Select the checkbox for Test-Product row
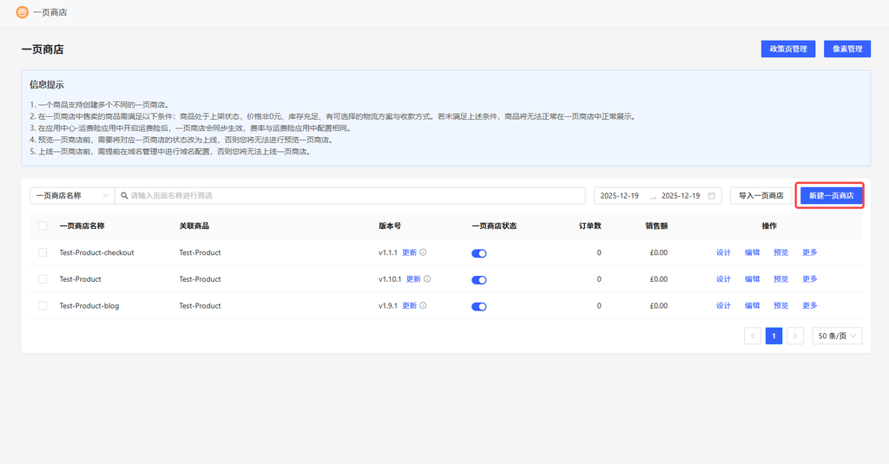 (43, 279)
